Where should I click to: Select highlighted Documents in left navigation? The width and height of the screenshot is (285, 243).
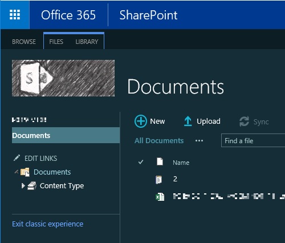[x=66, y=135]
